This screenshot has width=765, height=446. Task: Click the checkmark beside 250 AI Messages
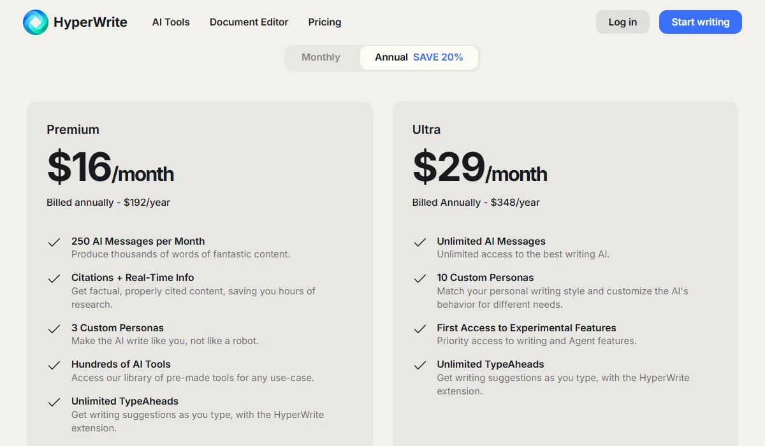pyautogui.click(x=54, y=242)
